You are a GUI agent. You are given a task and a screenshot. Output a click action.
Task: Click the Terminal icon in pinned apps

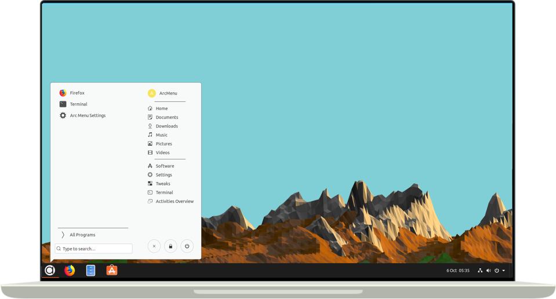pos(63,104)
